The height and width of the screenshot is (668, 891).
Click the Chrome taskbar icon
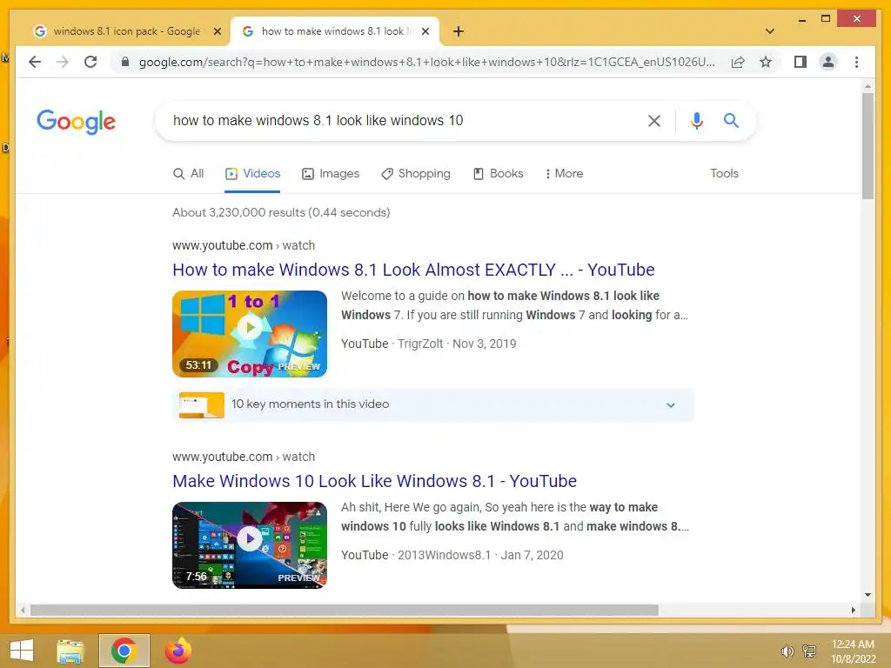[x=124, y=651]
